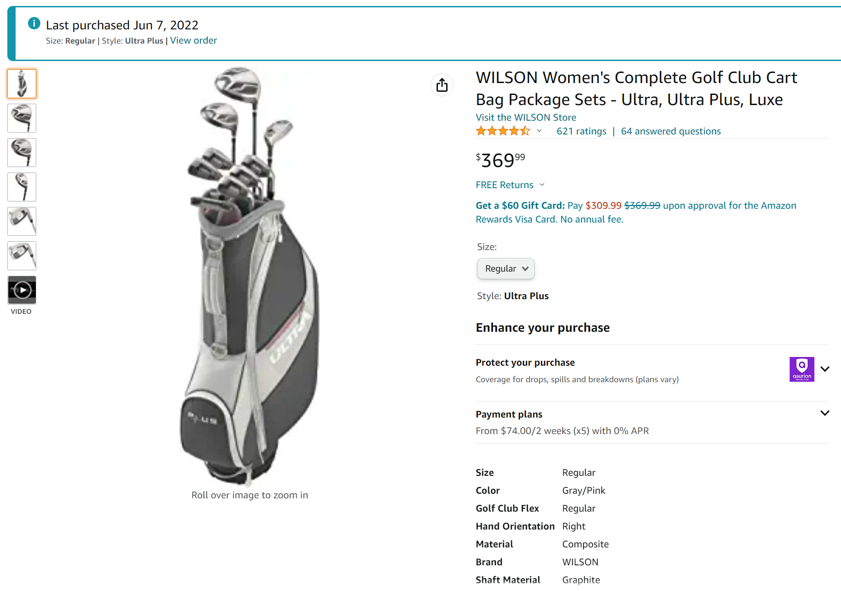
Task: Click the main golf bag product image
Action: (x=250, y=275)
